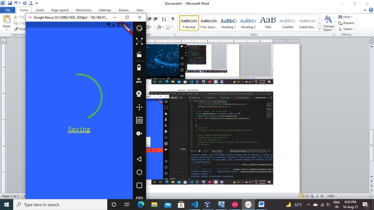This screenshot has width=374, height=210.
Task: Open the emulator battery widget
Action: (x=139, y=67)
